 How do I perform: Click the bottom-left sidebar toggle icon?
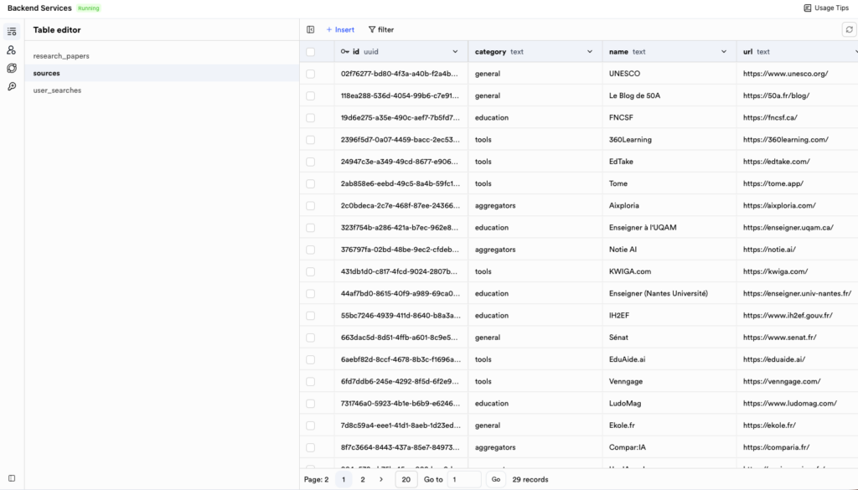point(12,478)
